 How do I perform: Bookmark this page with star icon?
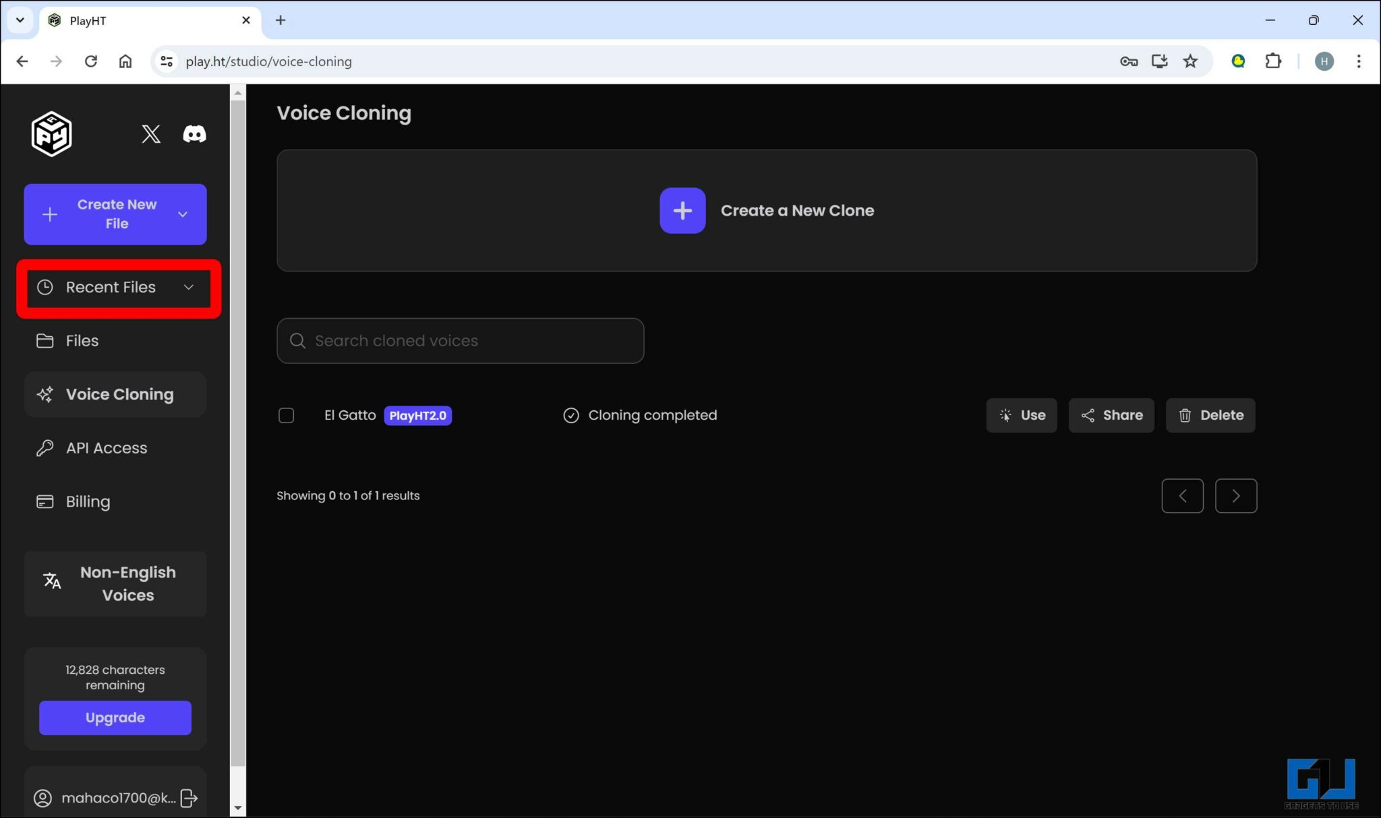(x=1190, y=61)
